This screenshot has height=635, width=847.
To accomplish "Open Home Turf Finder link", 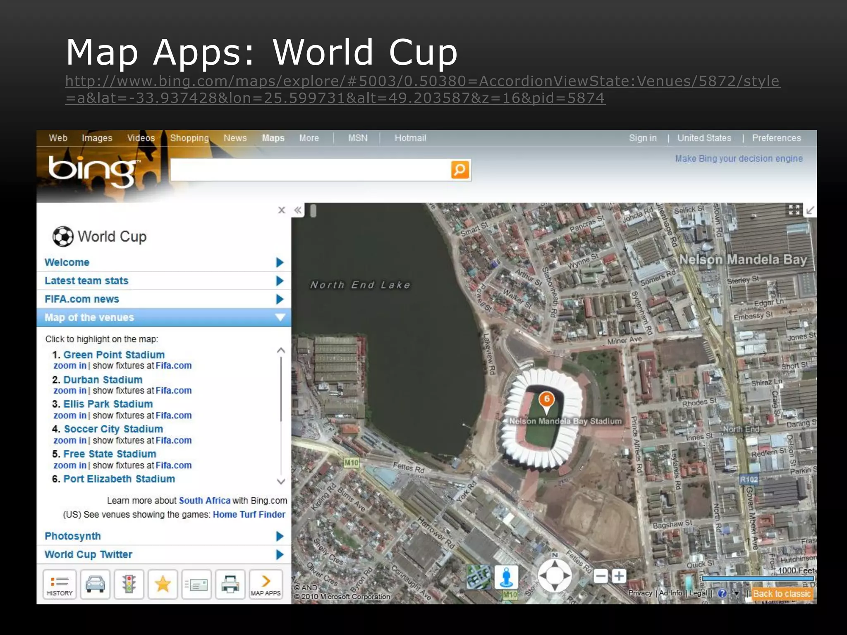I will (x=249, y=515).
